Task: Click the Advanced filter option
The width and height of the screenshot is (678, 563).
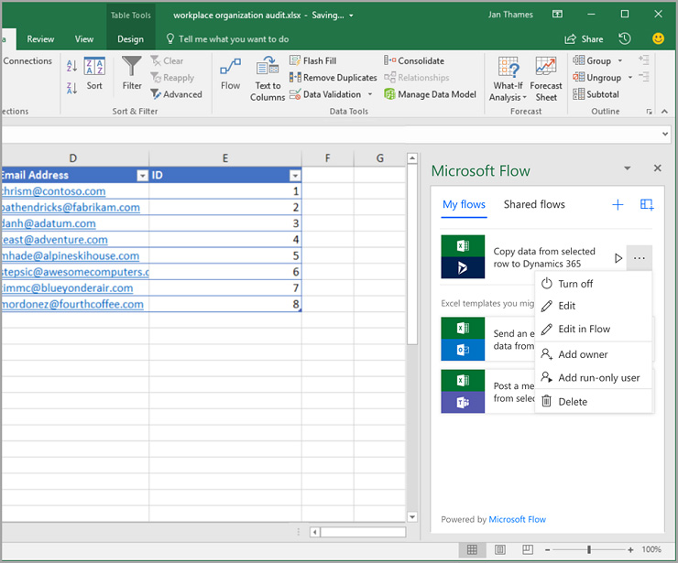Action: [176, 94]
